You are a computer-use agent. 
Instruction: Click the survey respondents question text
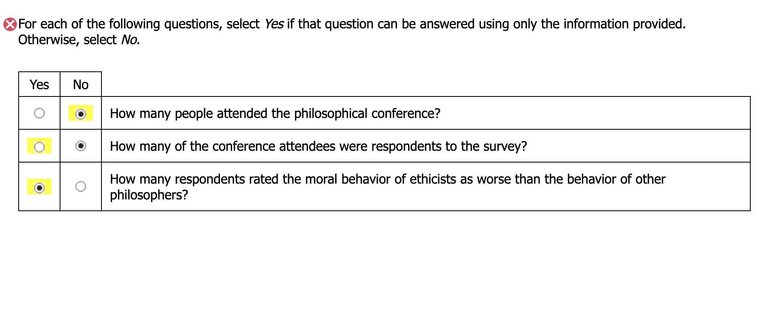click(318, 146)
